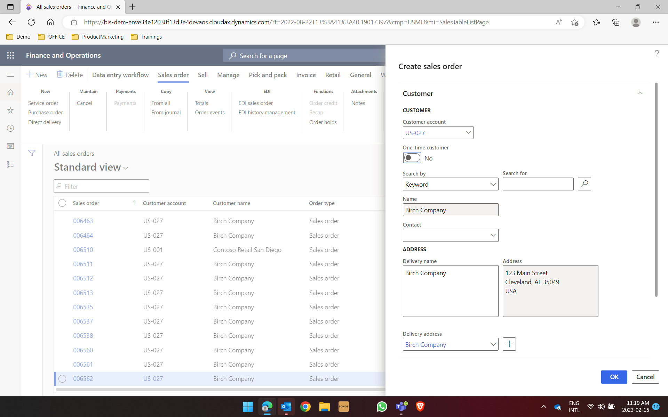The image size is (668, 417).
Task: Open the Trainings bookmark folder
Action: [146, 37]
